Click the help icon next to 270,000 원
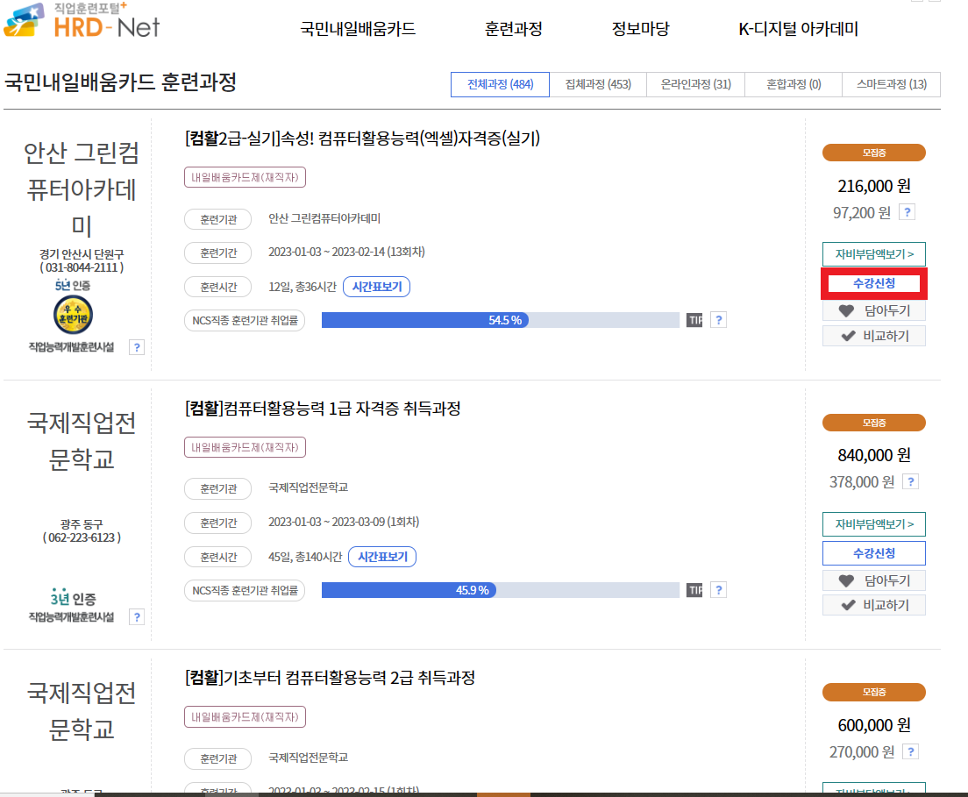Image resolution: width=968 pixels, height=797 pixels. coord(911,751)
